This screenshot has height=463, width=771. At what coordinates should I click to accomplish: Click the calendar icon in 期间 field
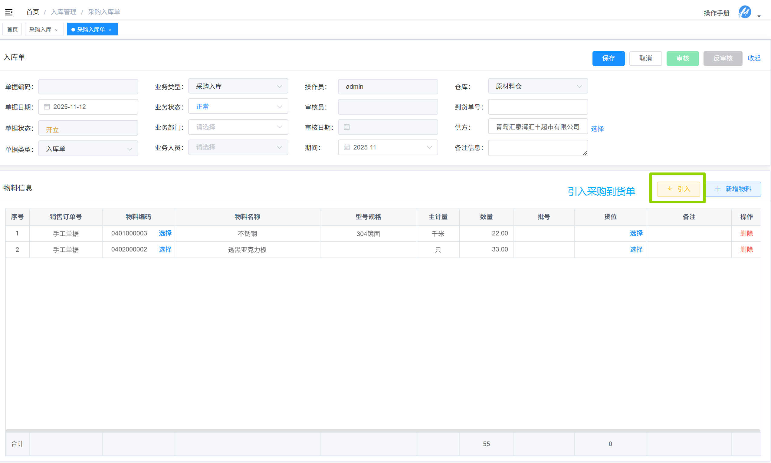click(346, 147)
